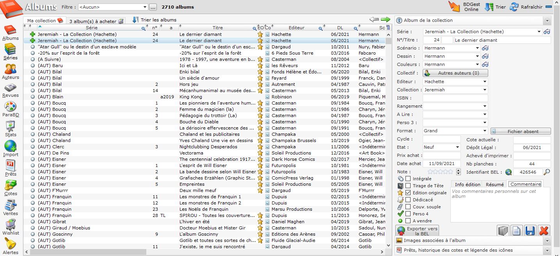Switch to the Résumé tab
The height and width of the screenshot is (256, 560).
[495, 184]
